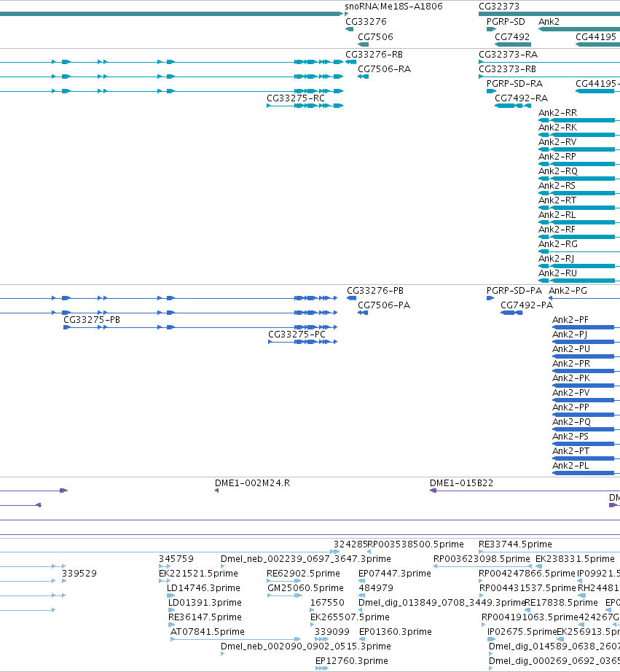The height and width of the screenshot is (672, 620).
Task: Click transcript Ank2-RL
Action: [x=557, y=215]
